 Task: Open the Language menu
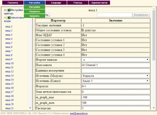pos(56,3)
